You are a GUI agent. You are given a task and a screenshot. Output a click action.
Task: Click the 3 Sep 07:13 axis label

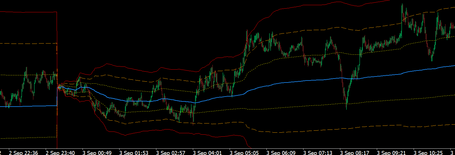(318, 153)
